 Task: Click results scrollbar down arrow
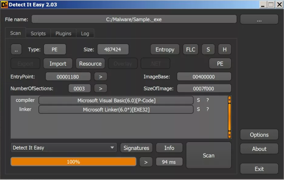pos(229,135)
